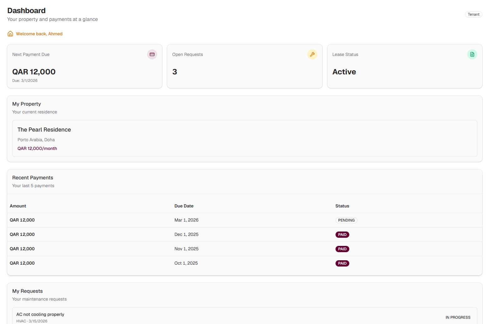Click the lease document icon on Lease Status card
This screenshot has width=487, height=324.
pyautogui.click(x=472, y=54)
